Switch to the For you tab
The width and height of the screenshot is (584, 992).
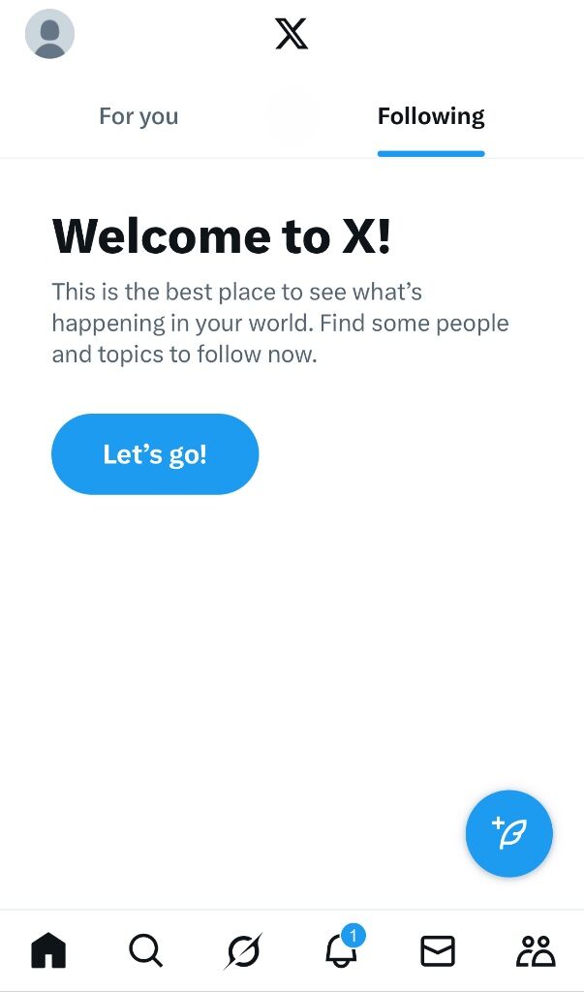click(138, 117)
